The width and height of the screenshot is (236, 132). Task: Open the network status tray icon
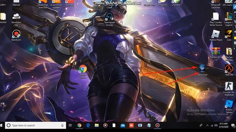[212, 125]
